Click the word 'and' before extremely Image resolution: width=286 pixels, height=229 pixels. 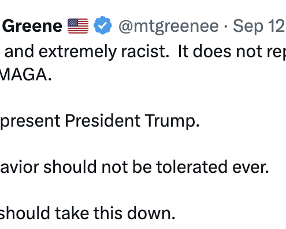[x=19, y=51]
